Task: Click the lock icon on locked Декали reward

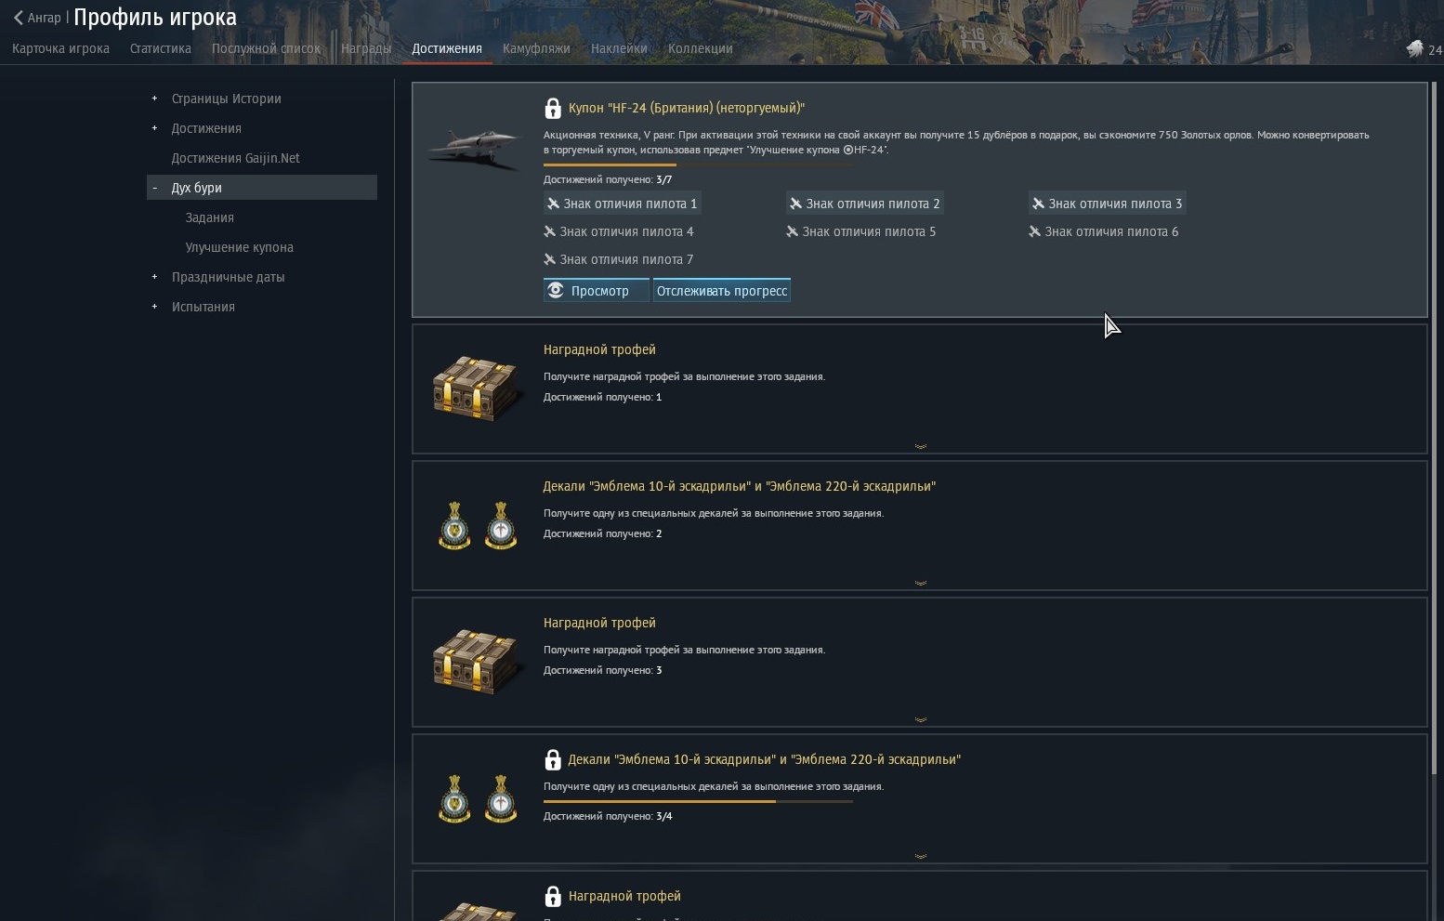Action: pos(553,759)
